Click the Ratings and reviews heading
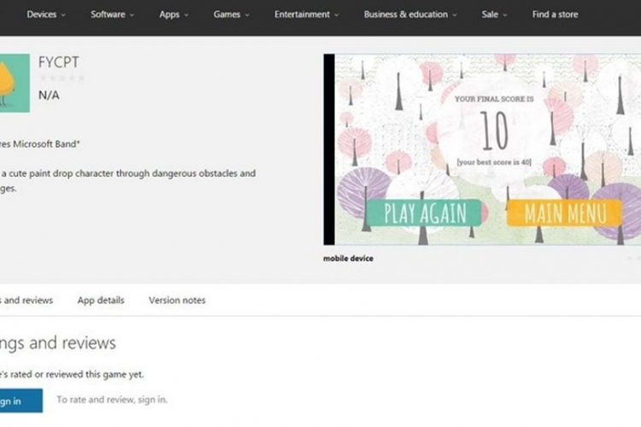The image size is (641, 427). [57, 342]
